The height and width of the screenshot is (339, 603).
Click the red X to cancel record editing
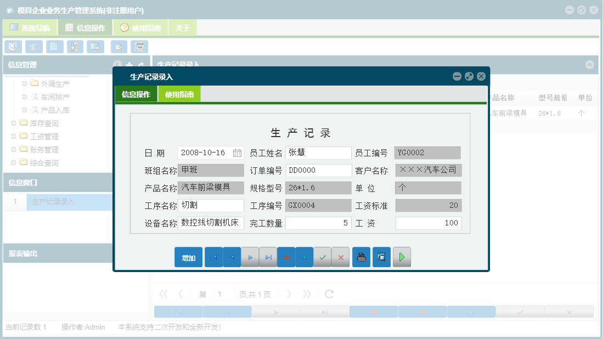click(x=340, y=257)
